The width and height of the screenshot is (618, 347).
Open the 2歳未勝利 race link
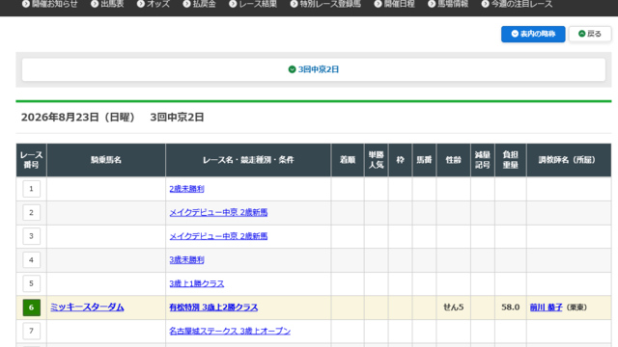[x=186, y=189]
